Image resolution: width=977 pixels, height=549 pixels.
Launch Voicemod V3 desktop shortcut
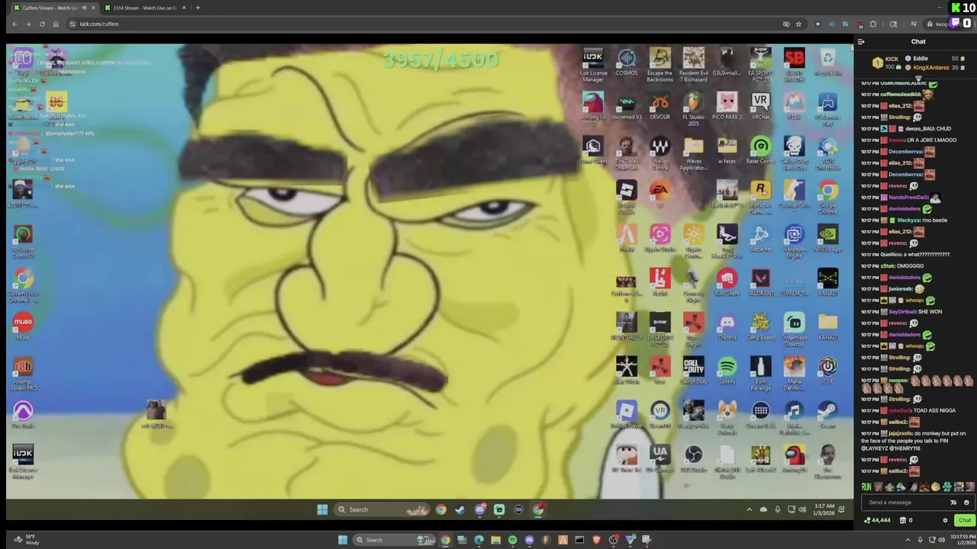(627, 107)
